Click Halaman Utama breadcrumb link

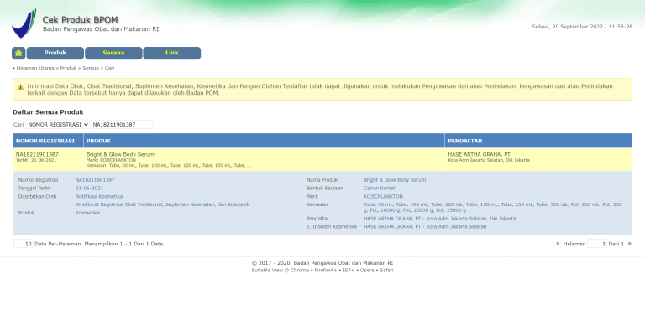tap(35, 68)
